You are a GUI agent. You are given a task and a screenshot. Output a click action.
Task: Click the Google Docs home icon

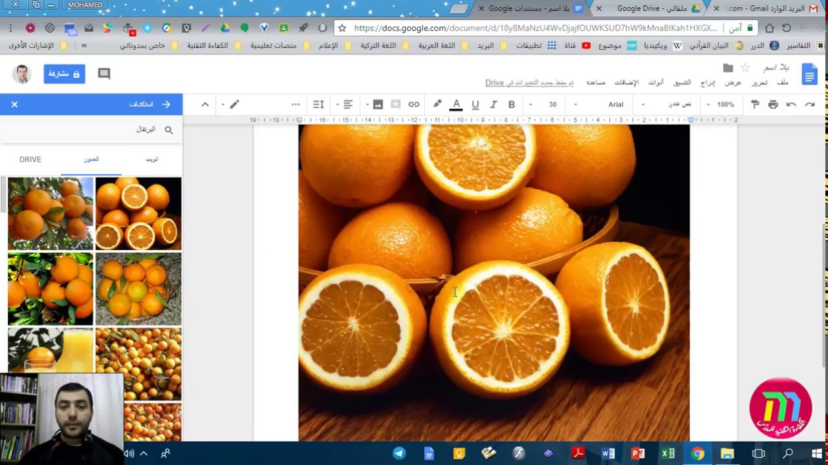(809, 74)
